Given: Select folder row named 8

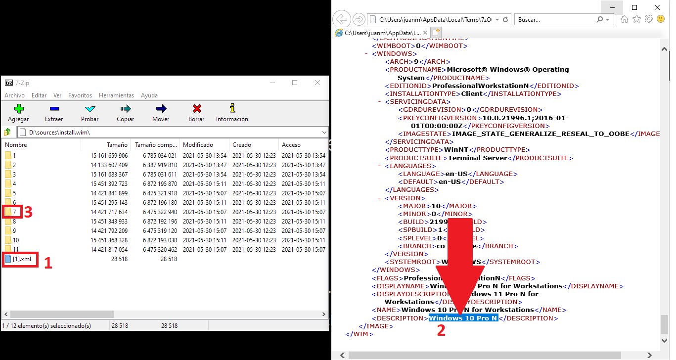Looking at the screenshot, I should [x=165, y=221].
